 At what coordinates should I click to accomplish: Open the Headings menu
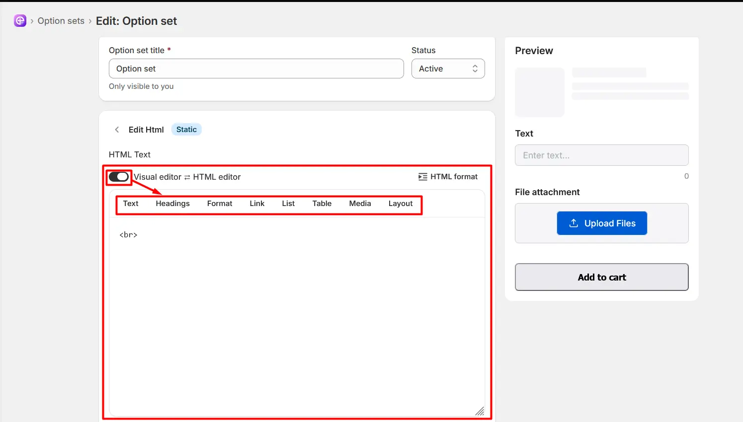pos(172,204)
